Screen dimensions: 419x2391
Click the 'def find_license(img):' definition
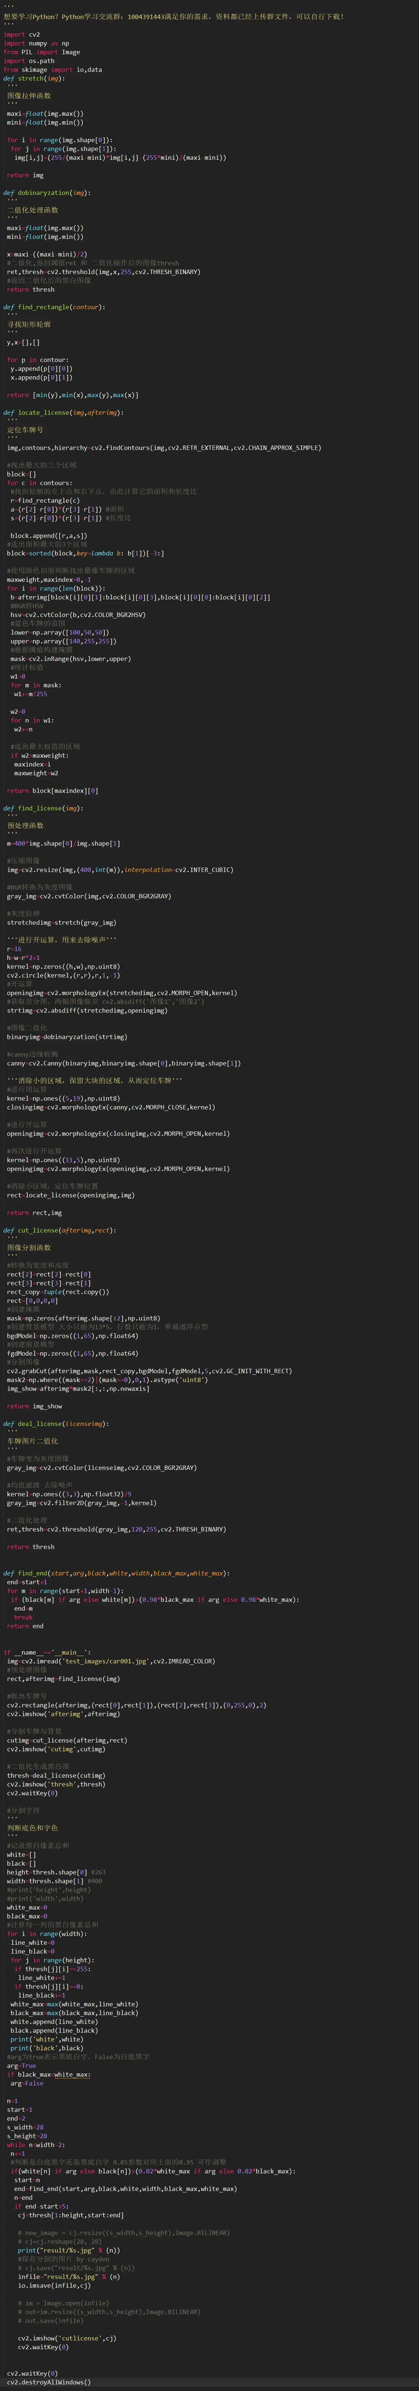point(44,809)
